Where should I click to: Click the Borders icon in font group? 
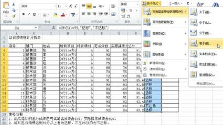(45, 14)
